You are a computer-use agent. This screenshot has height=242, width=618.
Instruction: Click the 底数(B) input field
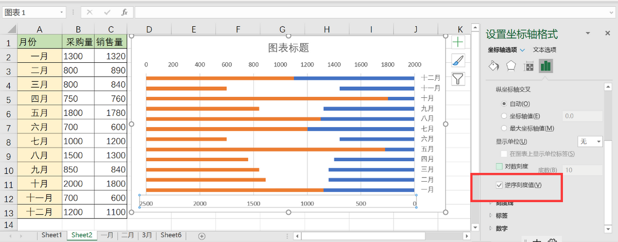[582, 170]
